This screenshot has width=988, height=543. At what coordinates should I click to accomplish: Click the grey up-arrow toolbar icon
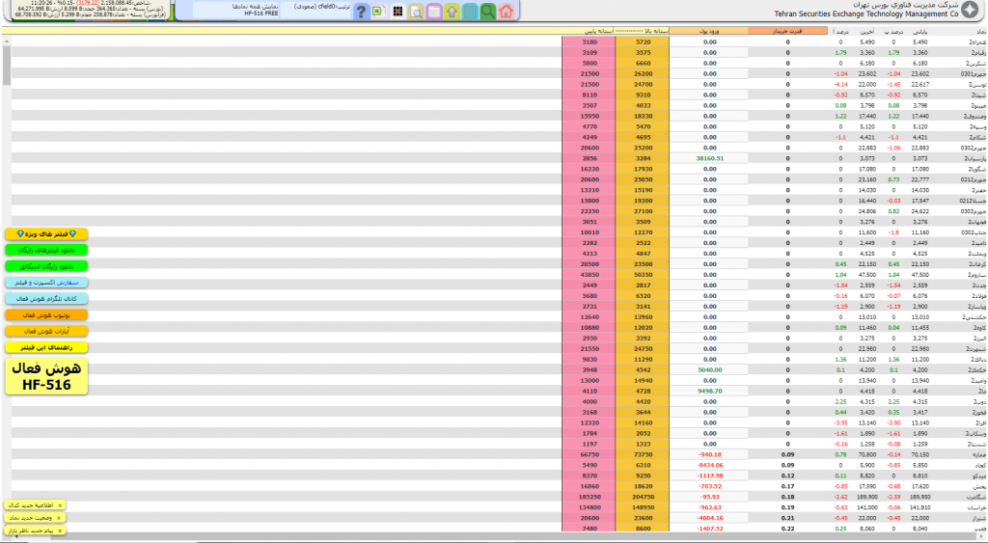pyautogui.click(x=452, y=12)
